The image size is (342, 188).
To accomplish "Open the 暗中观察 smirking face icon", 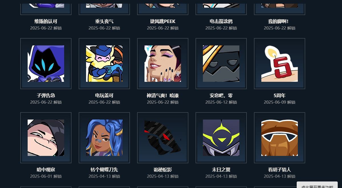I will click(46, 138).
